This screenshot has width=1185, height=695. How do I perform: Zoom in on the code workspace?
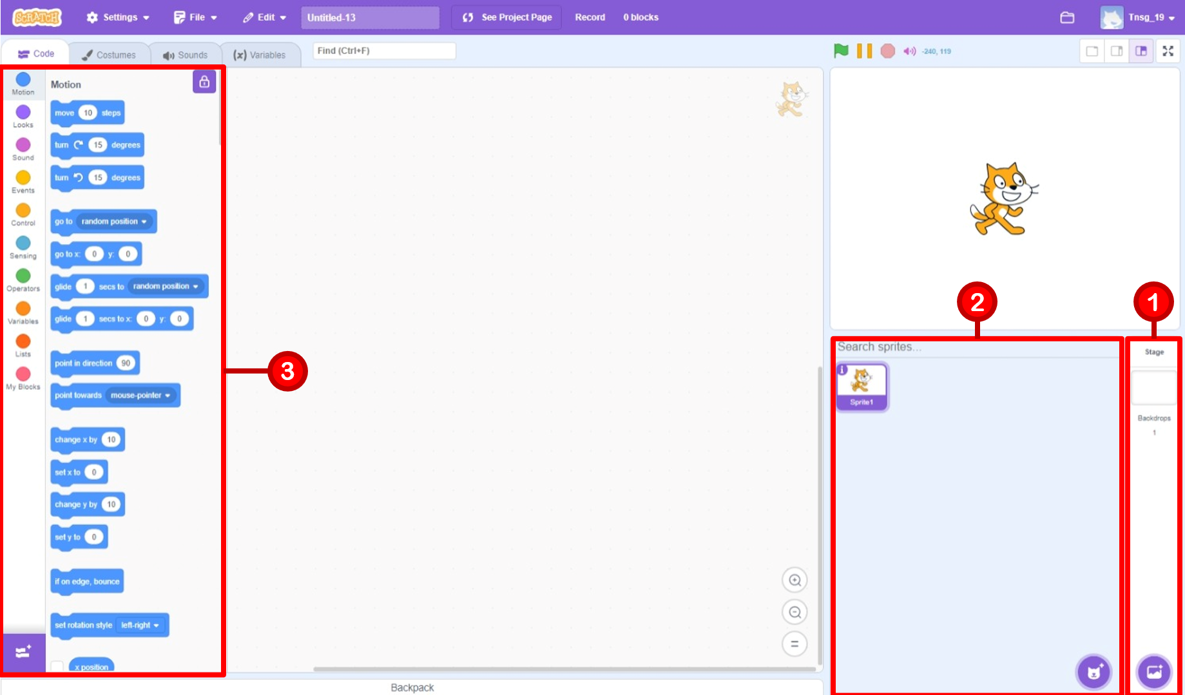795,580
